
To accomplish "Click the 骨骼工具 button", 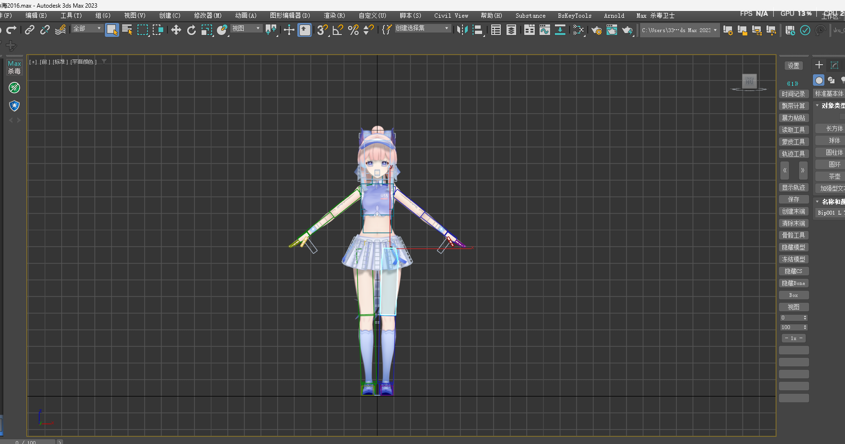I will point(793,235).
